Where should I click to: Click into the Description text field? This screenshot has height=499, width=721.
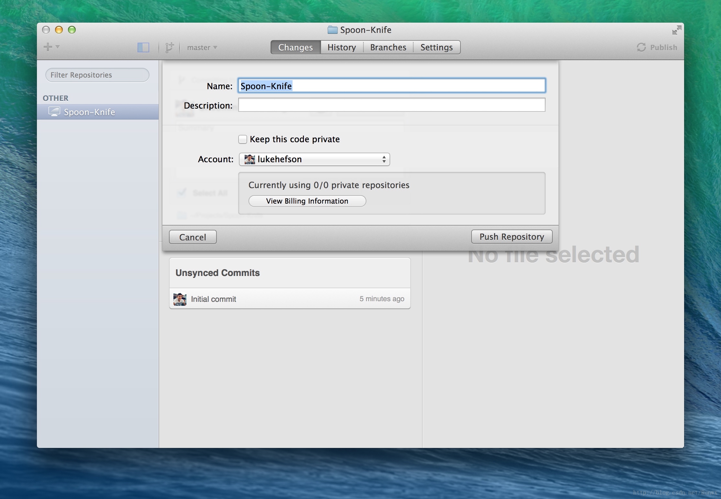tap(392, 105)
